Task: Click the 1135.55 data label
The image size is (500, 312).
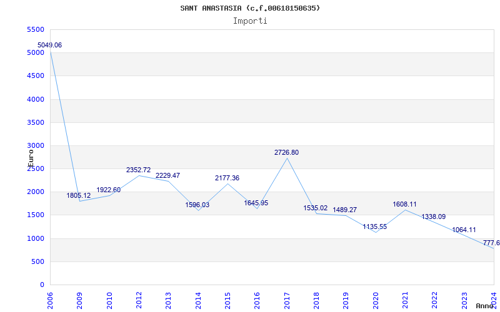Action: pyautogui.click(x=375, y=227)
